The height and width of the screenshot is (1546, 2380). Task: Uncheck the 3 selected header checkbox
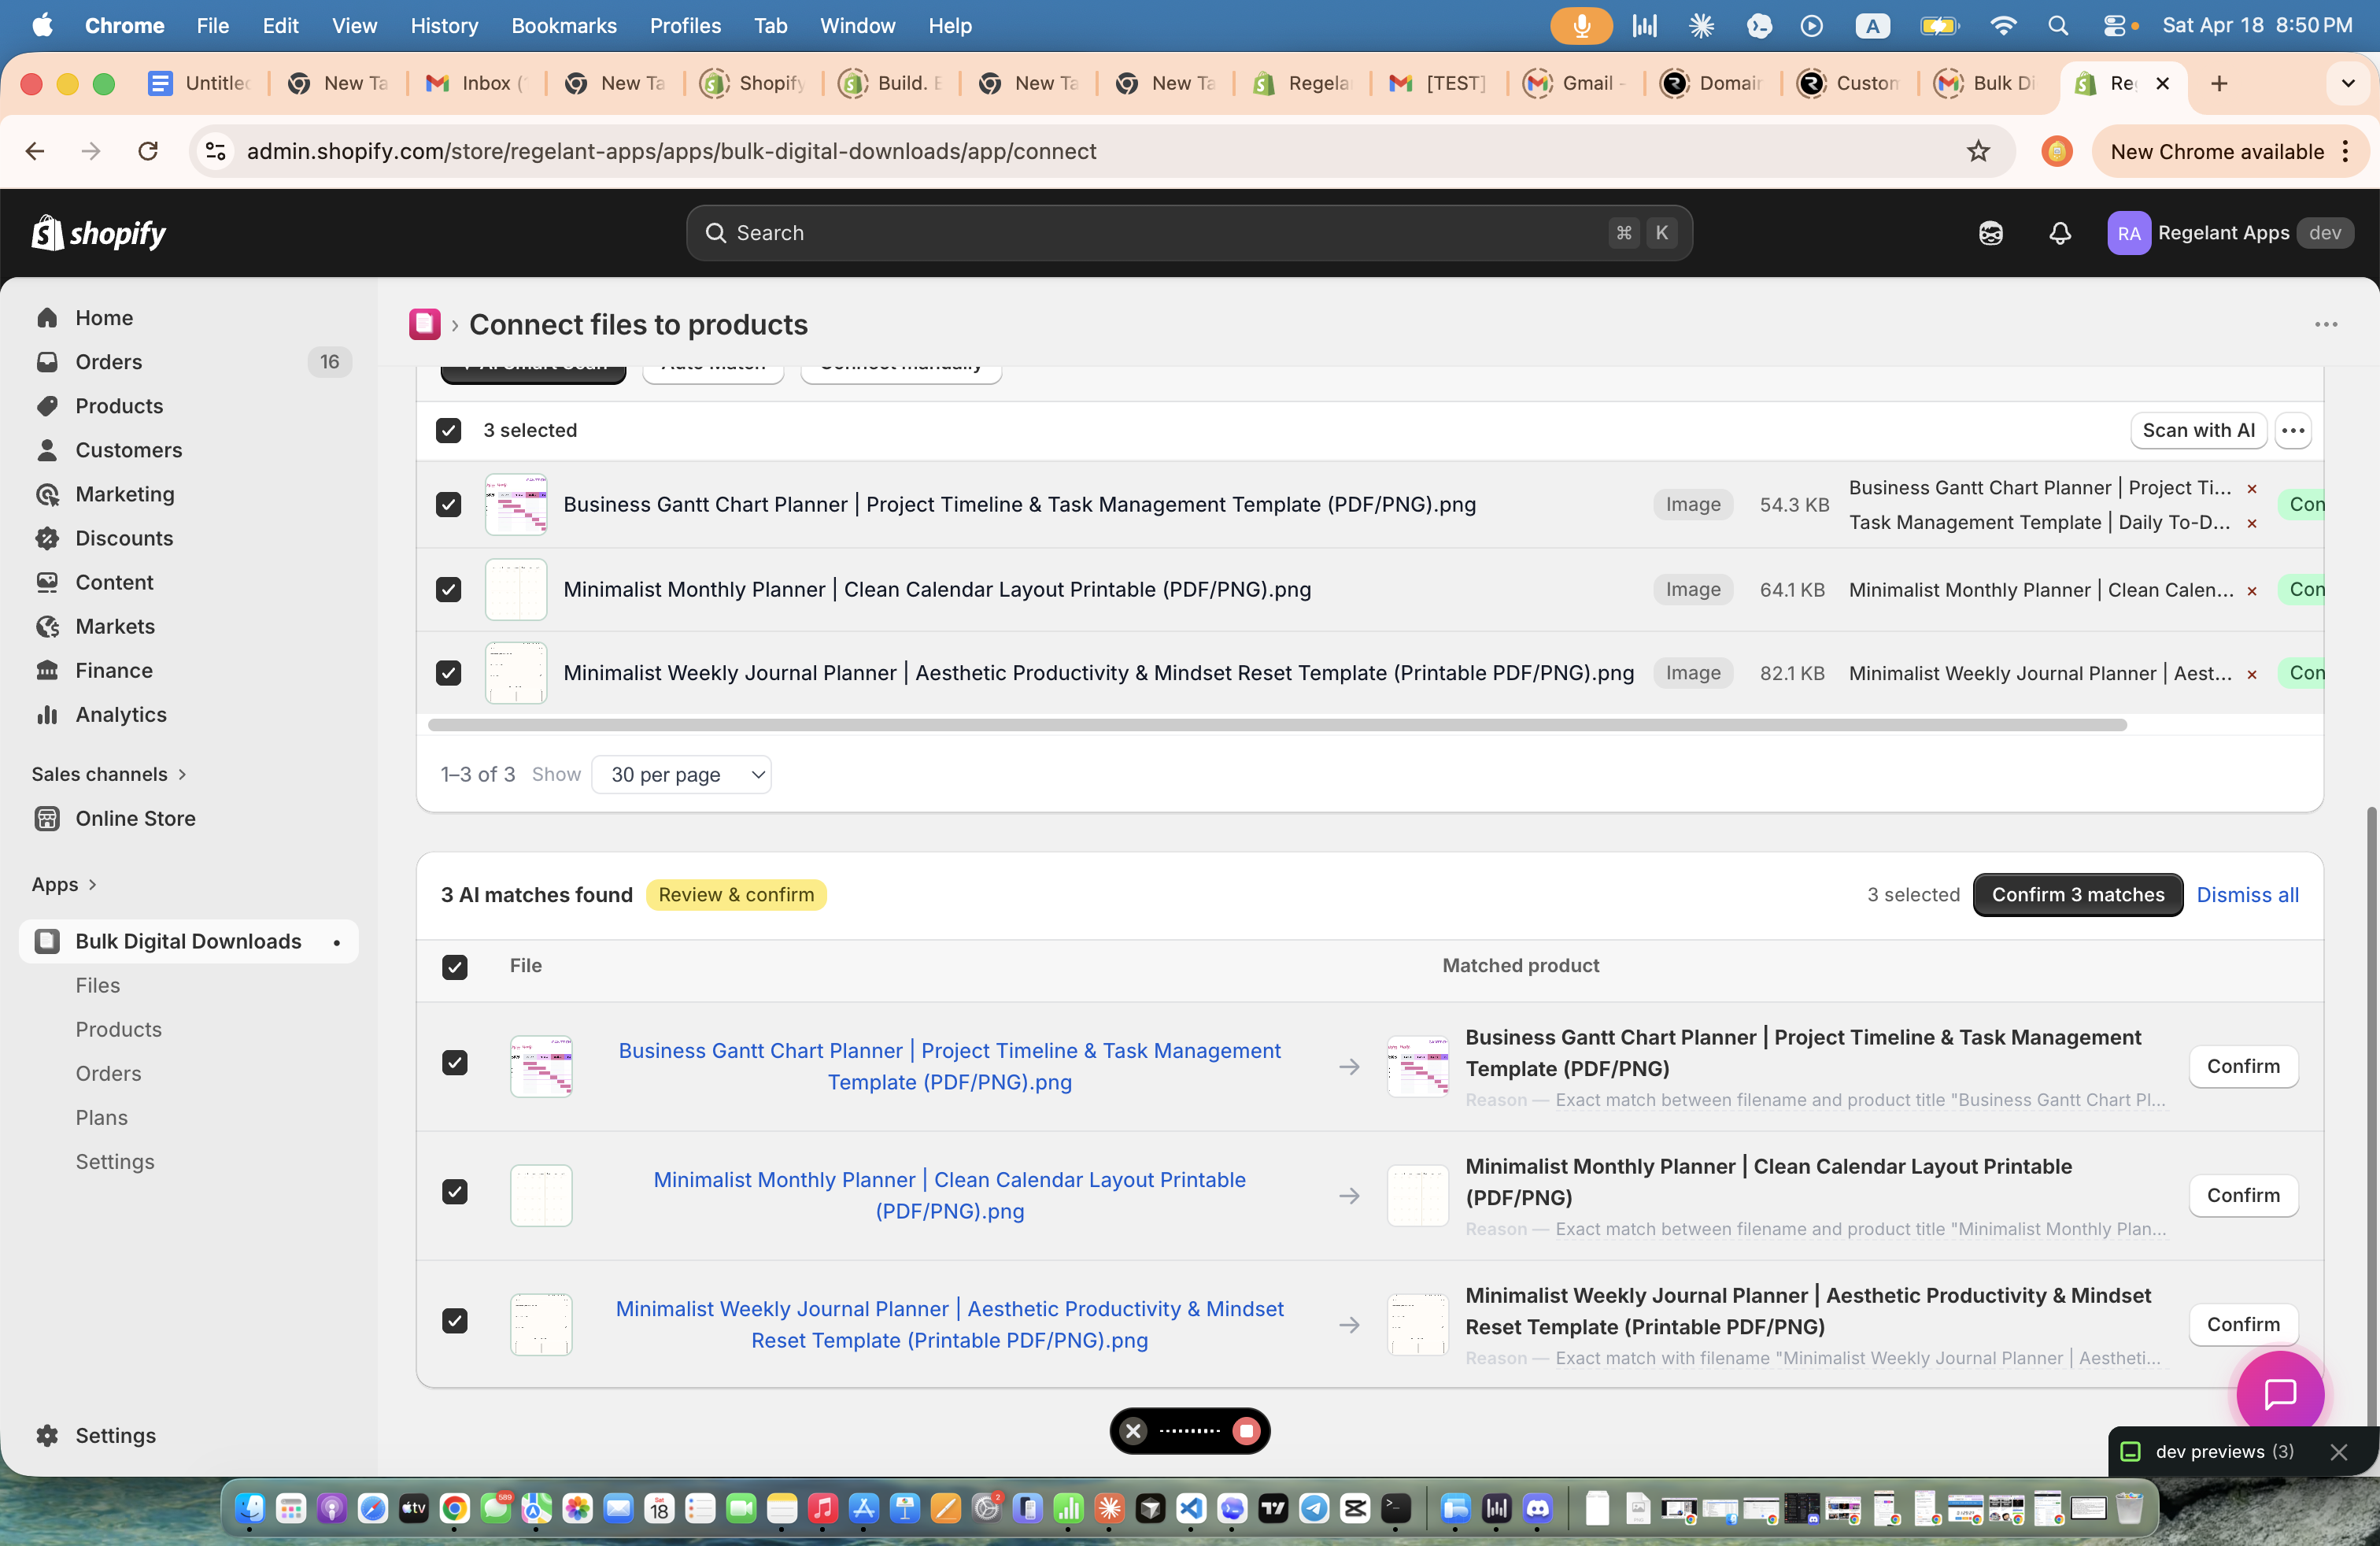pyautogui.click(x=448, y=430)
